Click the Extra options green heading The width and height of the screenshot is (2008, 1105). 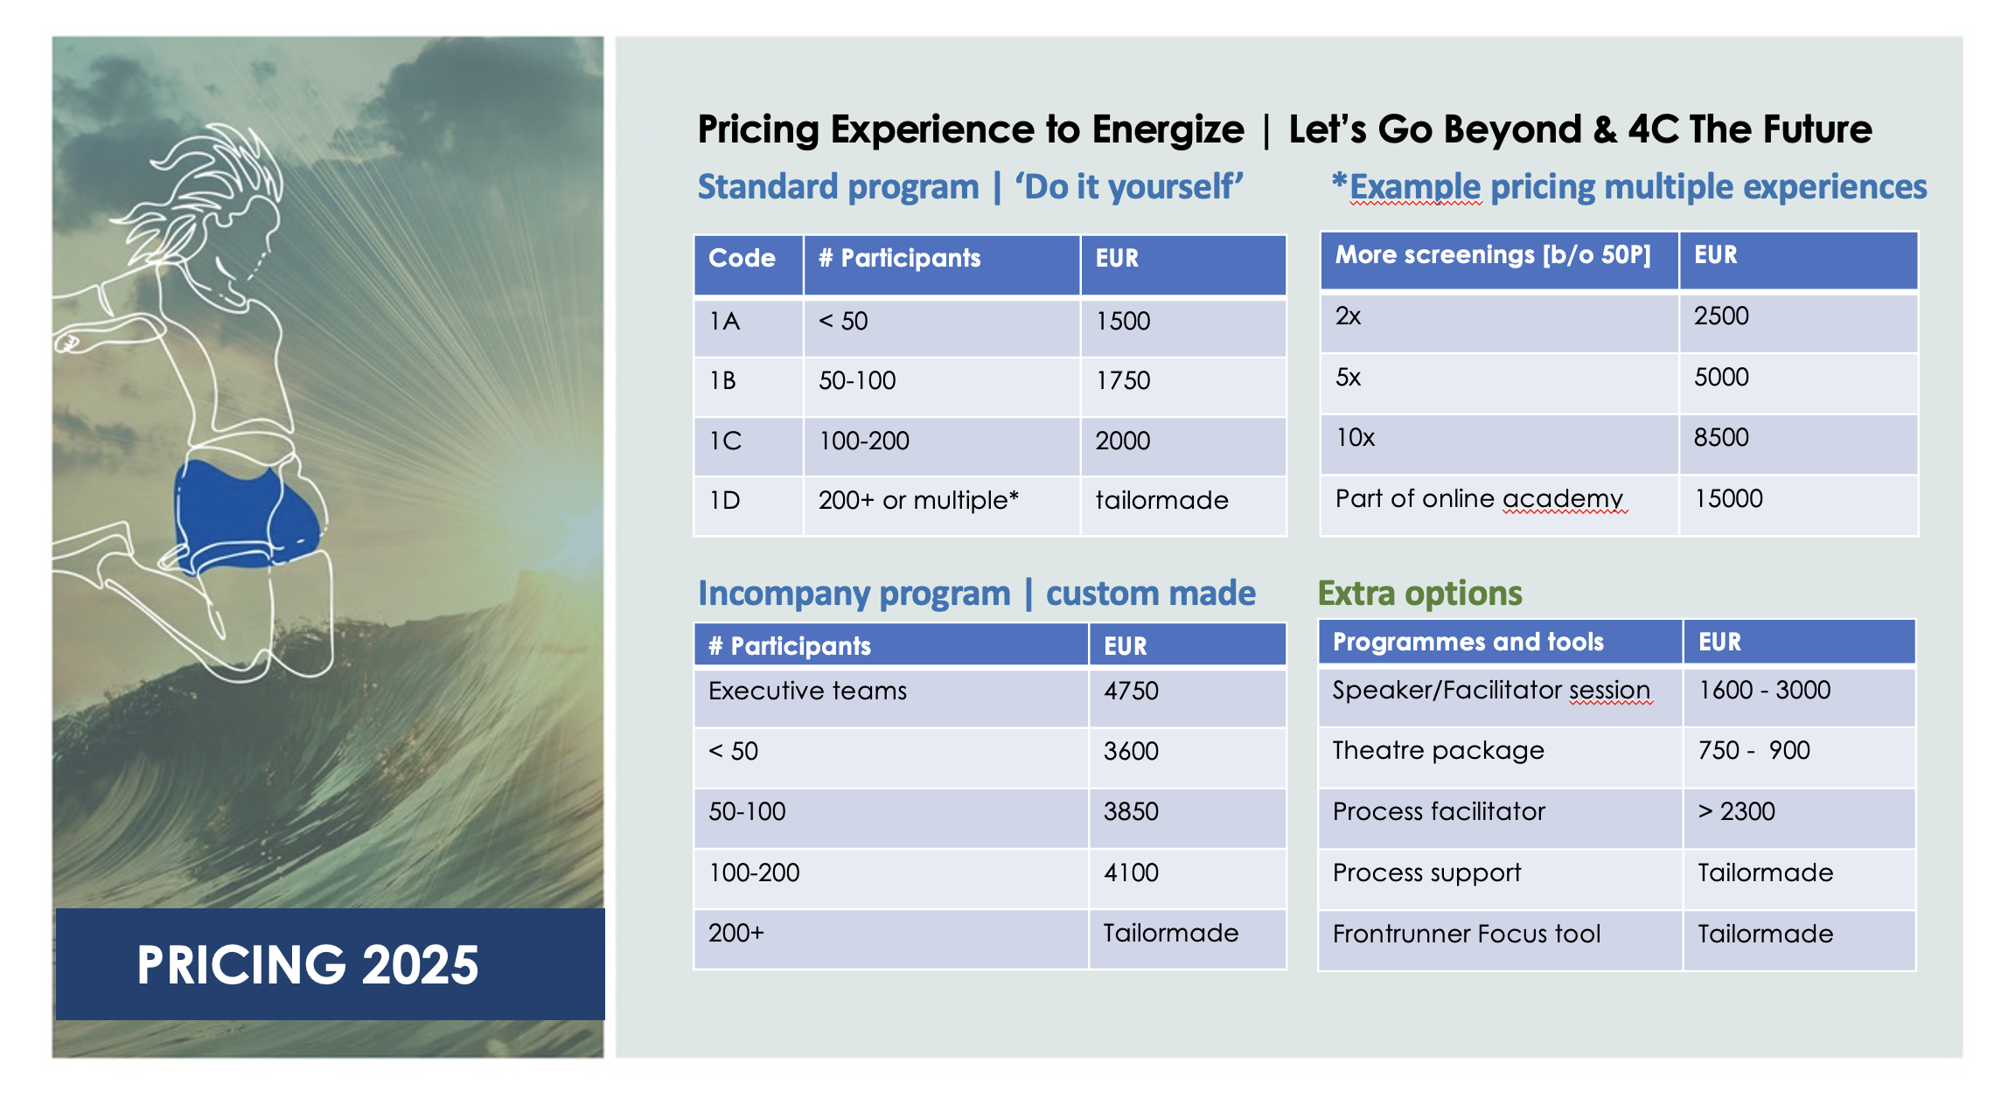1419,593
